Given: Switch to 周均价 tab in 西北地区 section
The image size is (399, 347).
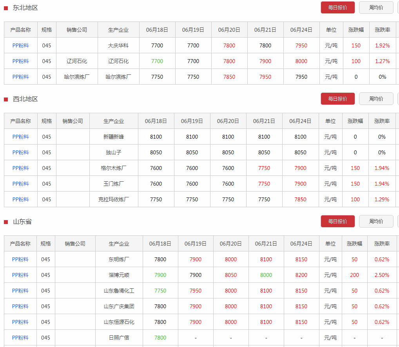Looking at the screenshot, I should click(376, 99).
